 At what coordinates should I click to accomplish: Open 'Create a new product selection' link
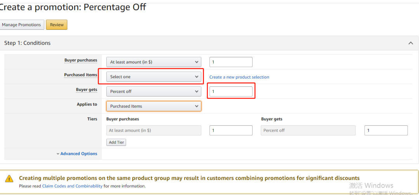(x=239, y=77)
